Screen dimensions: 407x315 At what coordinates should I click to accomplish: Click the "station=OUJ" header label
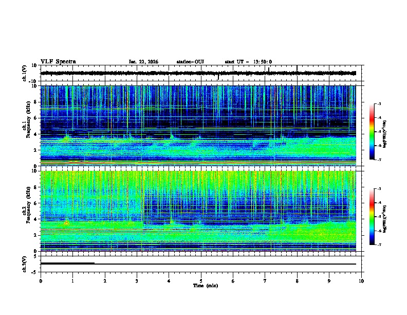pos(190,62)
